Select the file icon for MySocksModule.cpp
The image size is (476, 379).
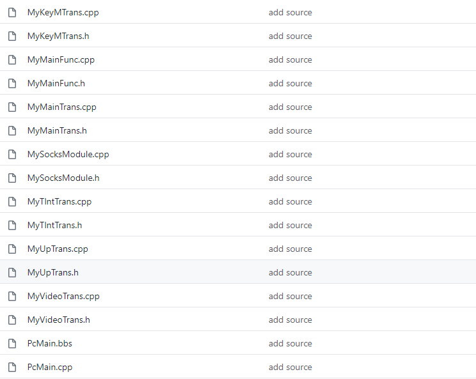pos(12,155)
